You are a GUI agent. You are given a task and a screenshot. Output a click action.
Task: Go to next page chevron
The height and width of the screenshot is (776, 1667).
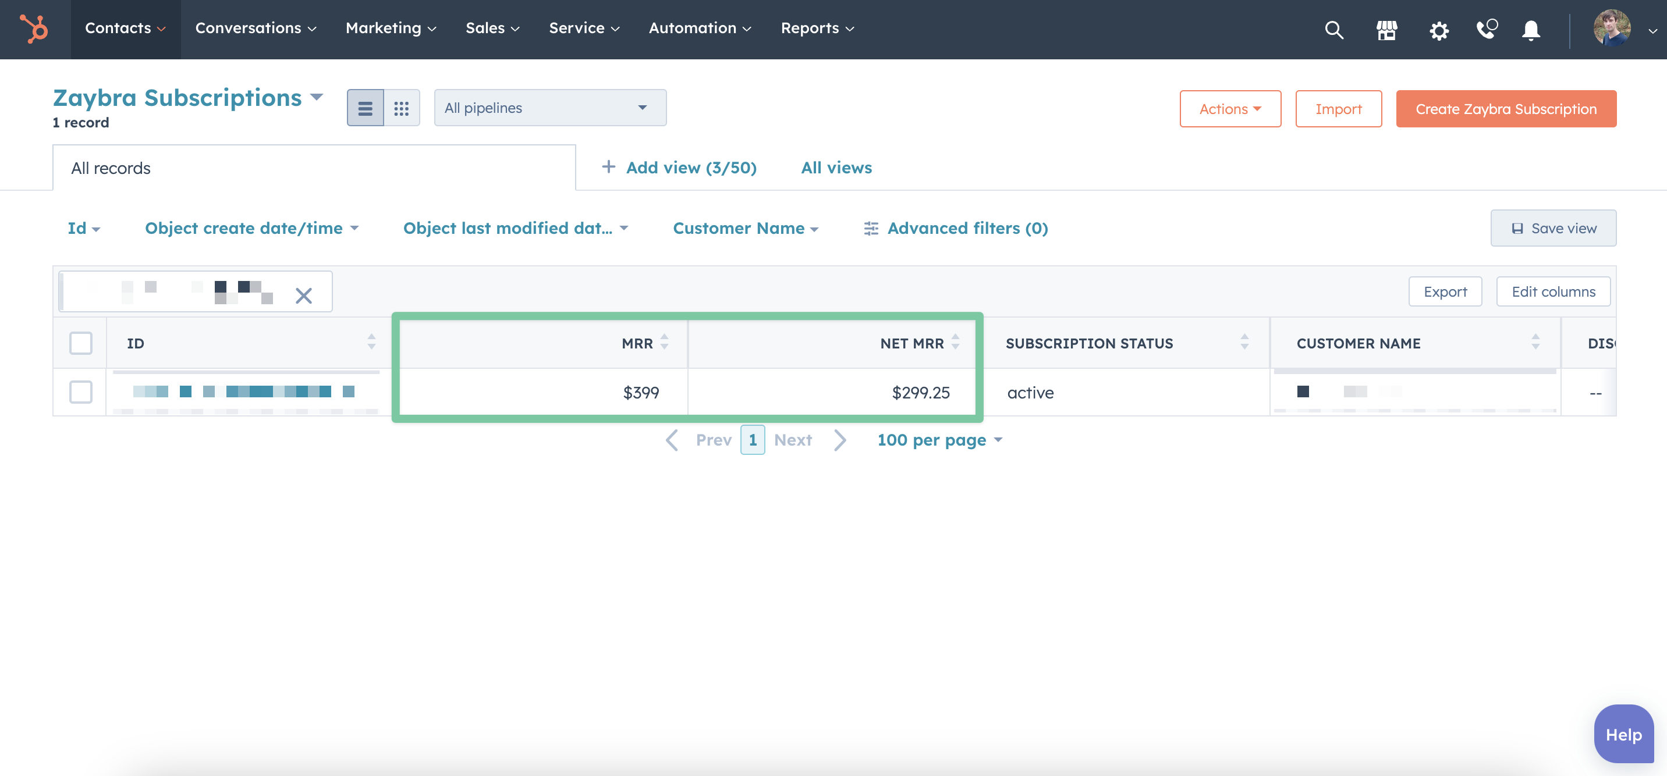click(839, 440)
